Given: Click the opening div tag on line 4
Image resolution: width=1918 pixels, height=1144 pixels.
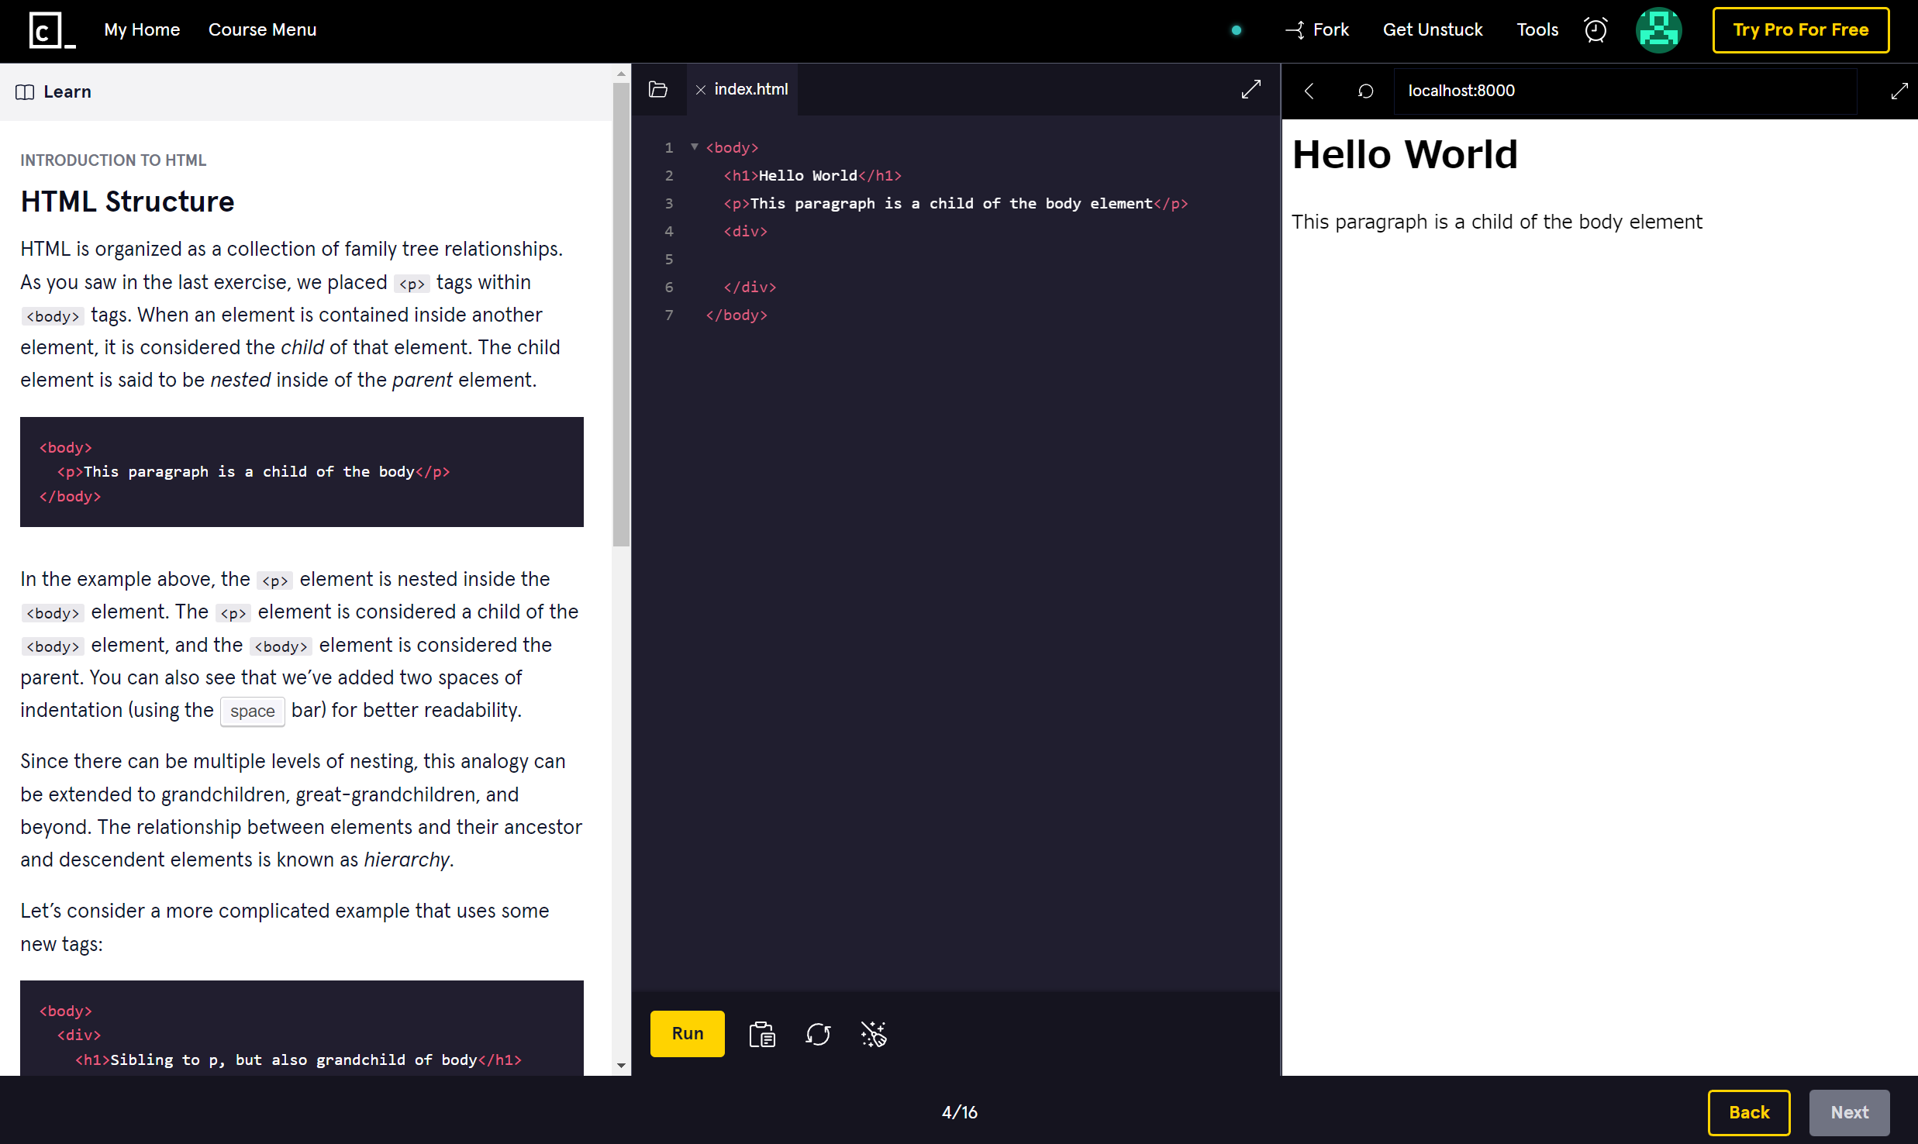Looking at the screenshot, I should tap(745, 232).
